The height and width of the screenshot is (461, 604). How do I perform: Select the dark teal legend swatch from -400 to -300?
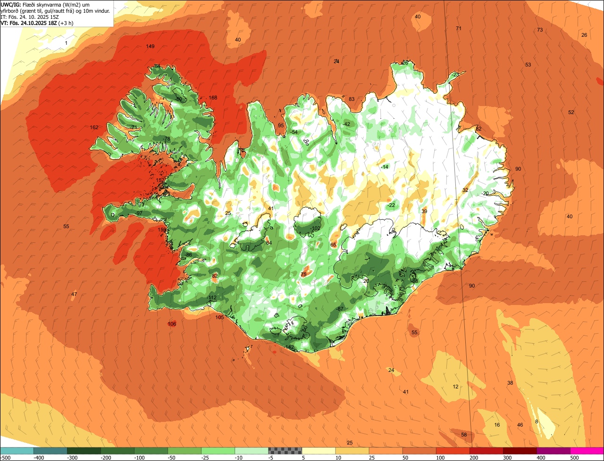click(50, 451)
